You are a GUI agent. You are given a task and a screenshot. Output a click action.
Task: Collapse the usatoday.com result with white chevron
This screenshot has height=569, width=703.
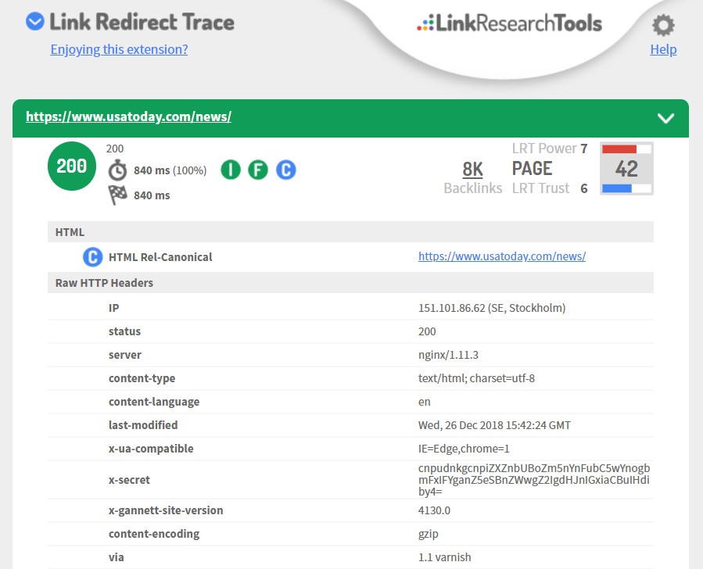665,118
